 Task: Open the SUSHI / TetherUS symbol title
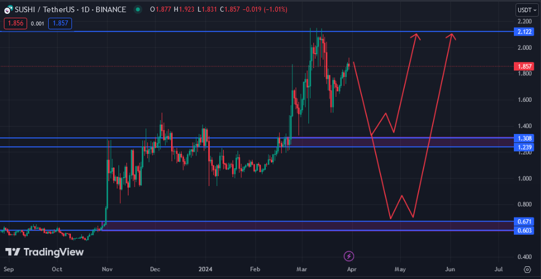70,9
